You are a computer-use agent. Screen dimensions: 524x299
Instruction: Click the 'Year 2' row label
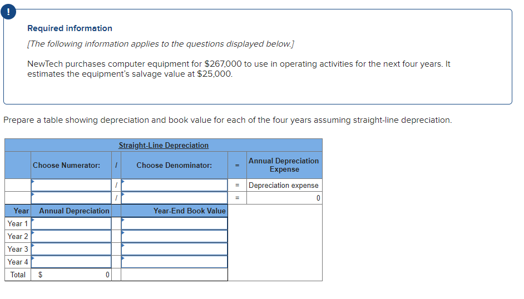coord(18,236)
